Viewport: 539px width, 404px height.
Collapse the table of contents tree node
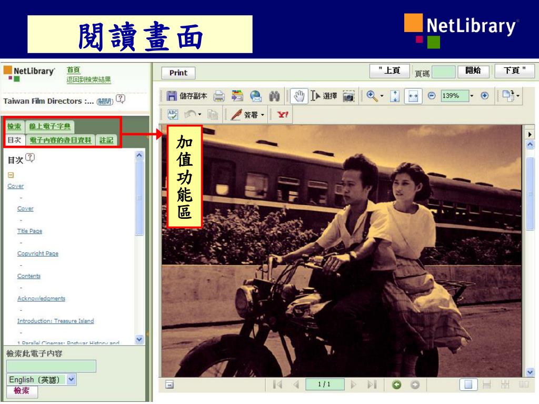pos(11,175)
